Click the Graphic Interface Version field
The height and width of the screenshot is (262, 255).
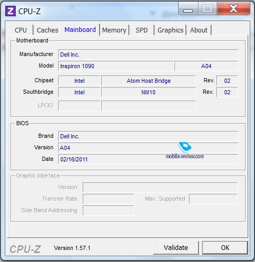(160, 188)
